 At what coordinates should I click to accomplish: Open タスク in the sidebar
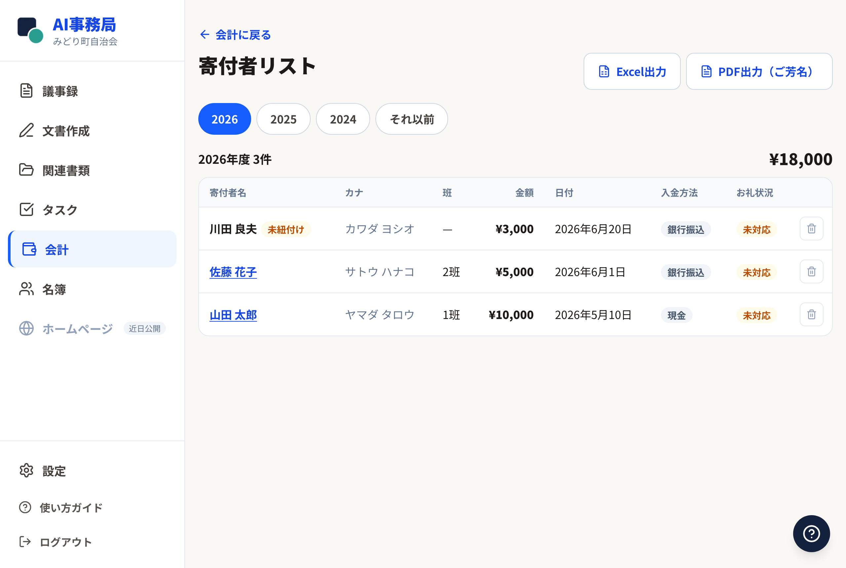click(x=92, y=209)
